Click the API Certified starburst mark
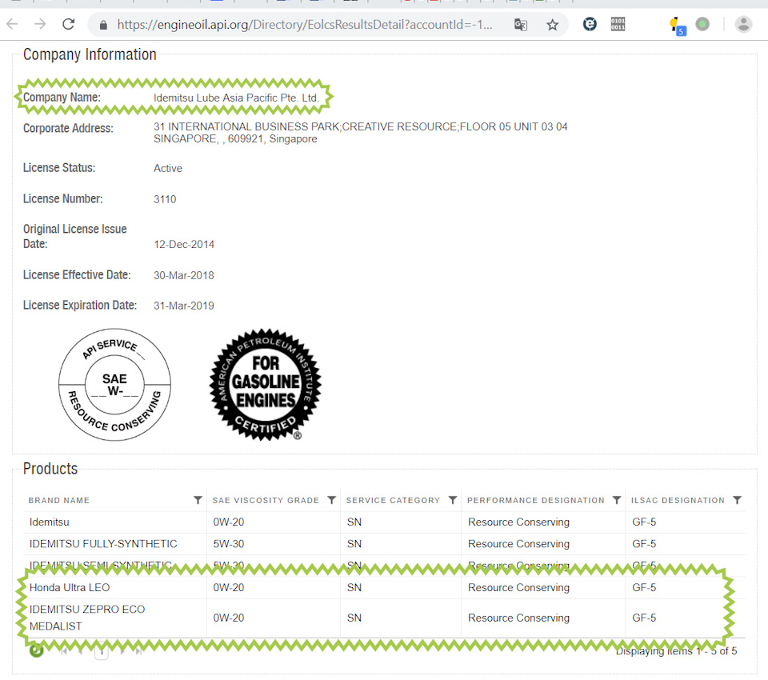Viewport: 768px width, 680px height. 266,385
